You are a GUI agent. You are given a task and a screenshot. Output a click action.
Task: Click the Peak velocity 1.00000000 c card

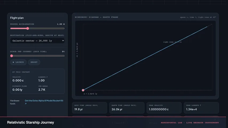164,108
